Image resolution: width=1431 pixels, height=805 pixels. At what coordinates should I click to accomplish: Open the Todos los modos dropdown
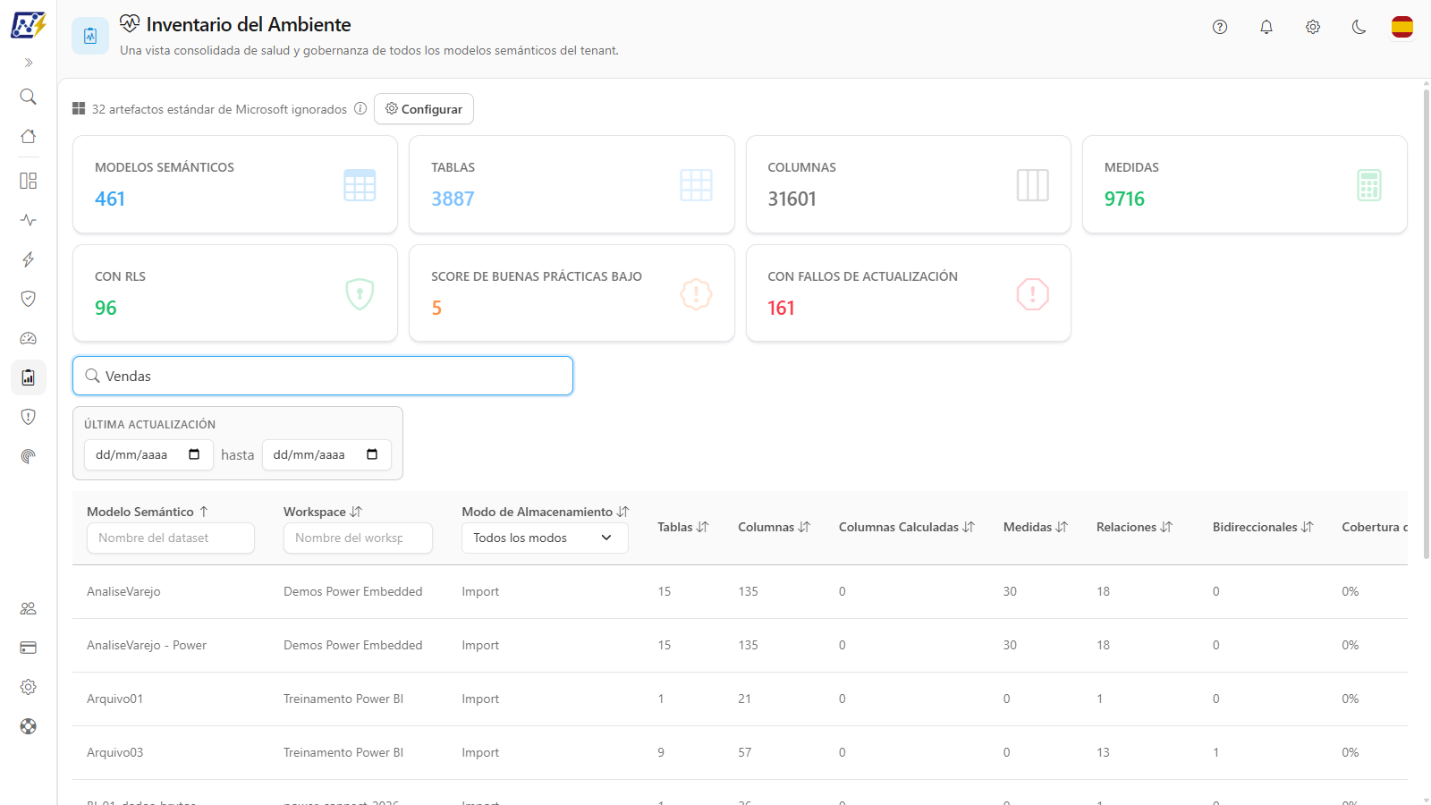click(545, 538)
